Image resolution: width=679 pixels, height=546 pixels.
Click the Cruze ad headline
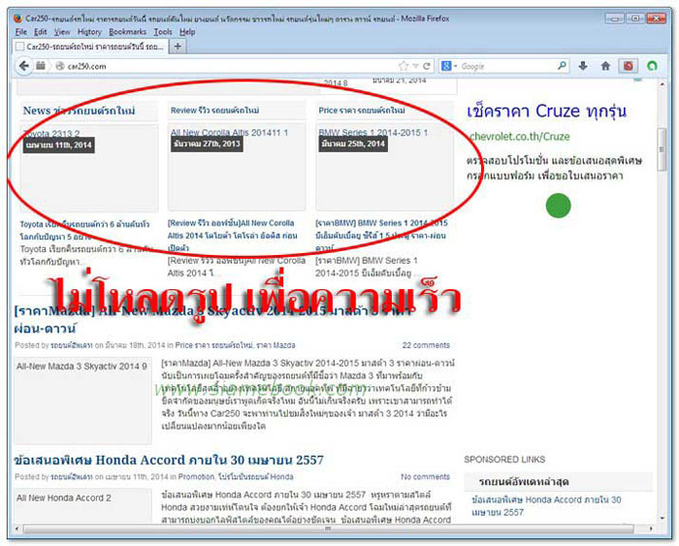point(546,111)
